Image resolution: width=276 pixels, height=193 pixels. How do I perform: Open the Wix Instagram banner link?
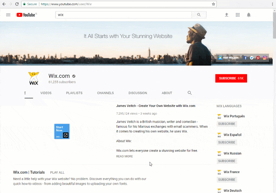265,58
